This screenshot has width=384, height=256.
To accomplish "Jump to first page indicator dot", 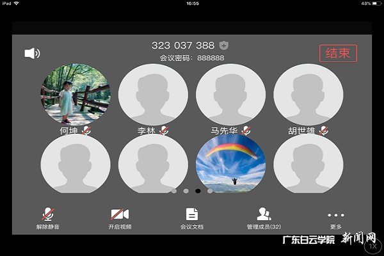I will 174,191.
